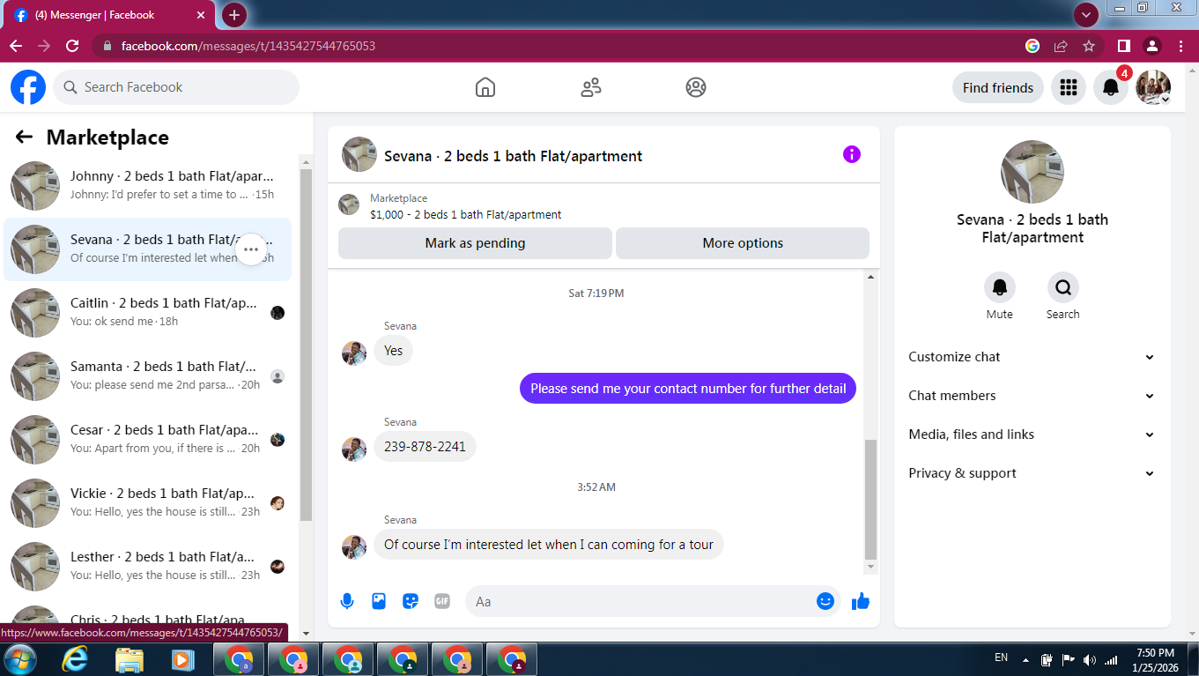Viewport: 1199px width, 676px height.
Task: Send a thumbs-up like
Action: point(861,601)
